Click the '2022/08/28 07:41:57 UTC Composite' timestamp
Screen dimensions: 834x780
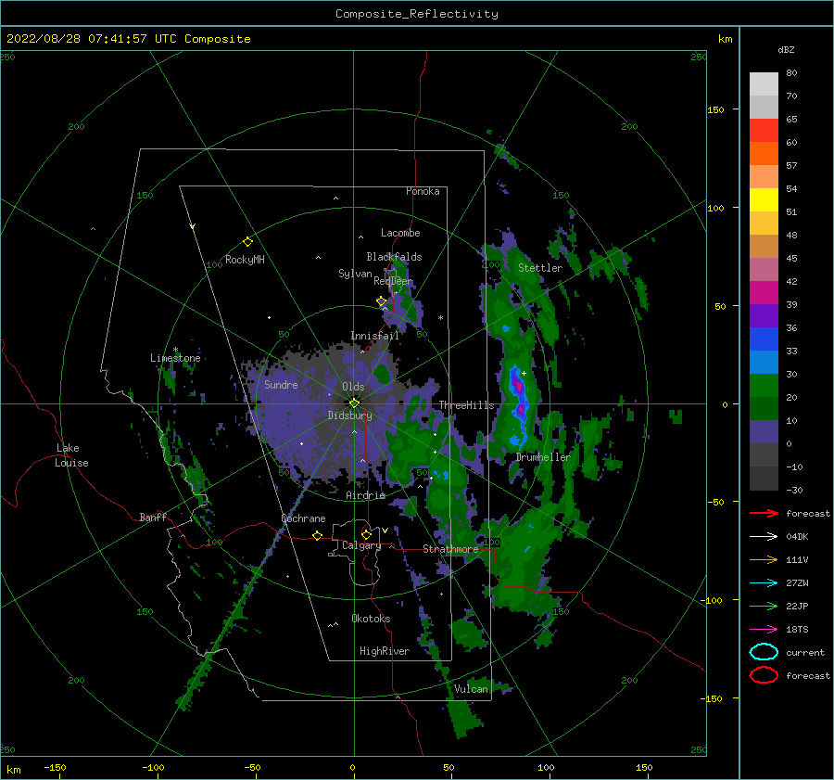[x=128, y=39]
